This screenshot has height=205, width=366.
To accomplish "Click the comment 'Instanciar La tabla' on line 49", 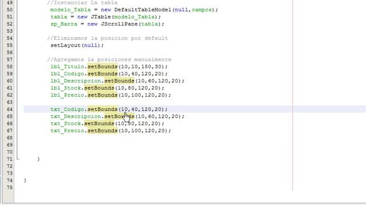I will pyautogui.click(x=82, y=3).
